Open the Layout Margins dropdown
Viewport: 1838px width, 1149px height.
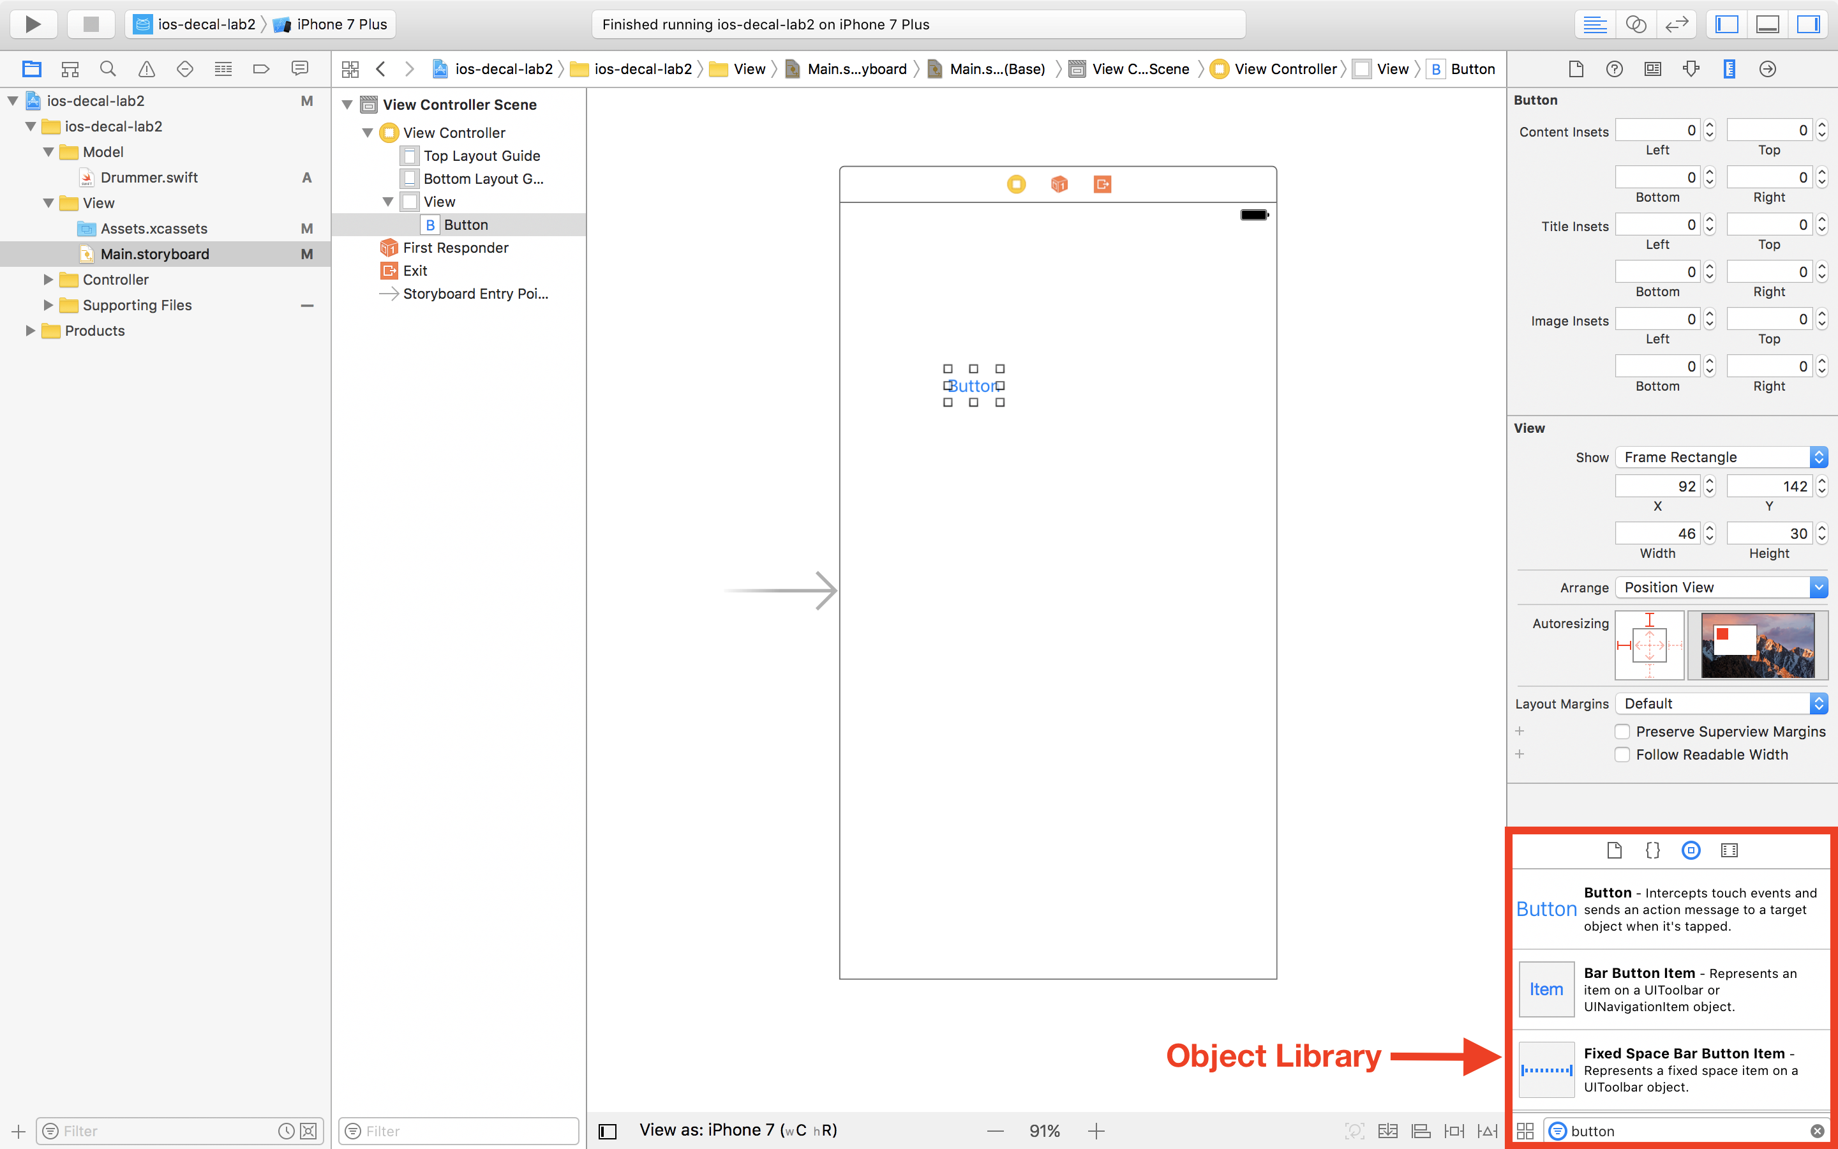1721,703
